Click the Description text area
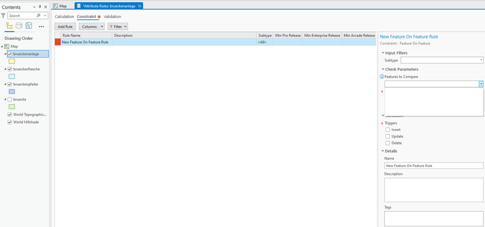This screenshot has width=485, height=227. click(x=434, y=190)
